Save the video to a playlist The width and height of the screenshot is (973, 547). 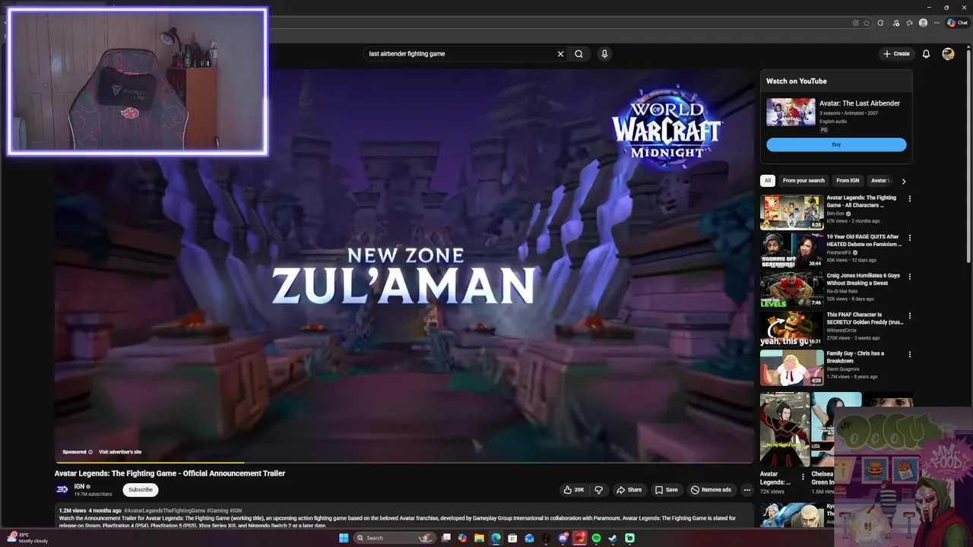667,490
